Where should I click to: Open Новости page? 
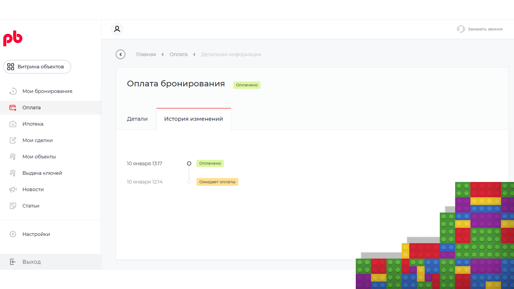(51, 189)
